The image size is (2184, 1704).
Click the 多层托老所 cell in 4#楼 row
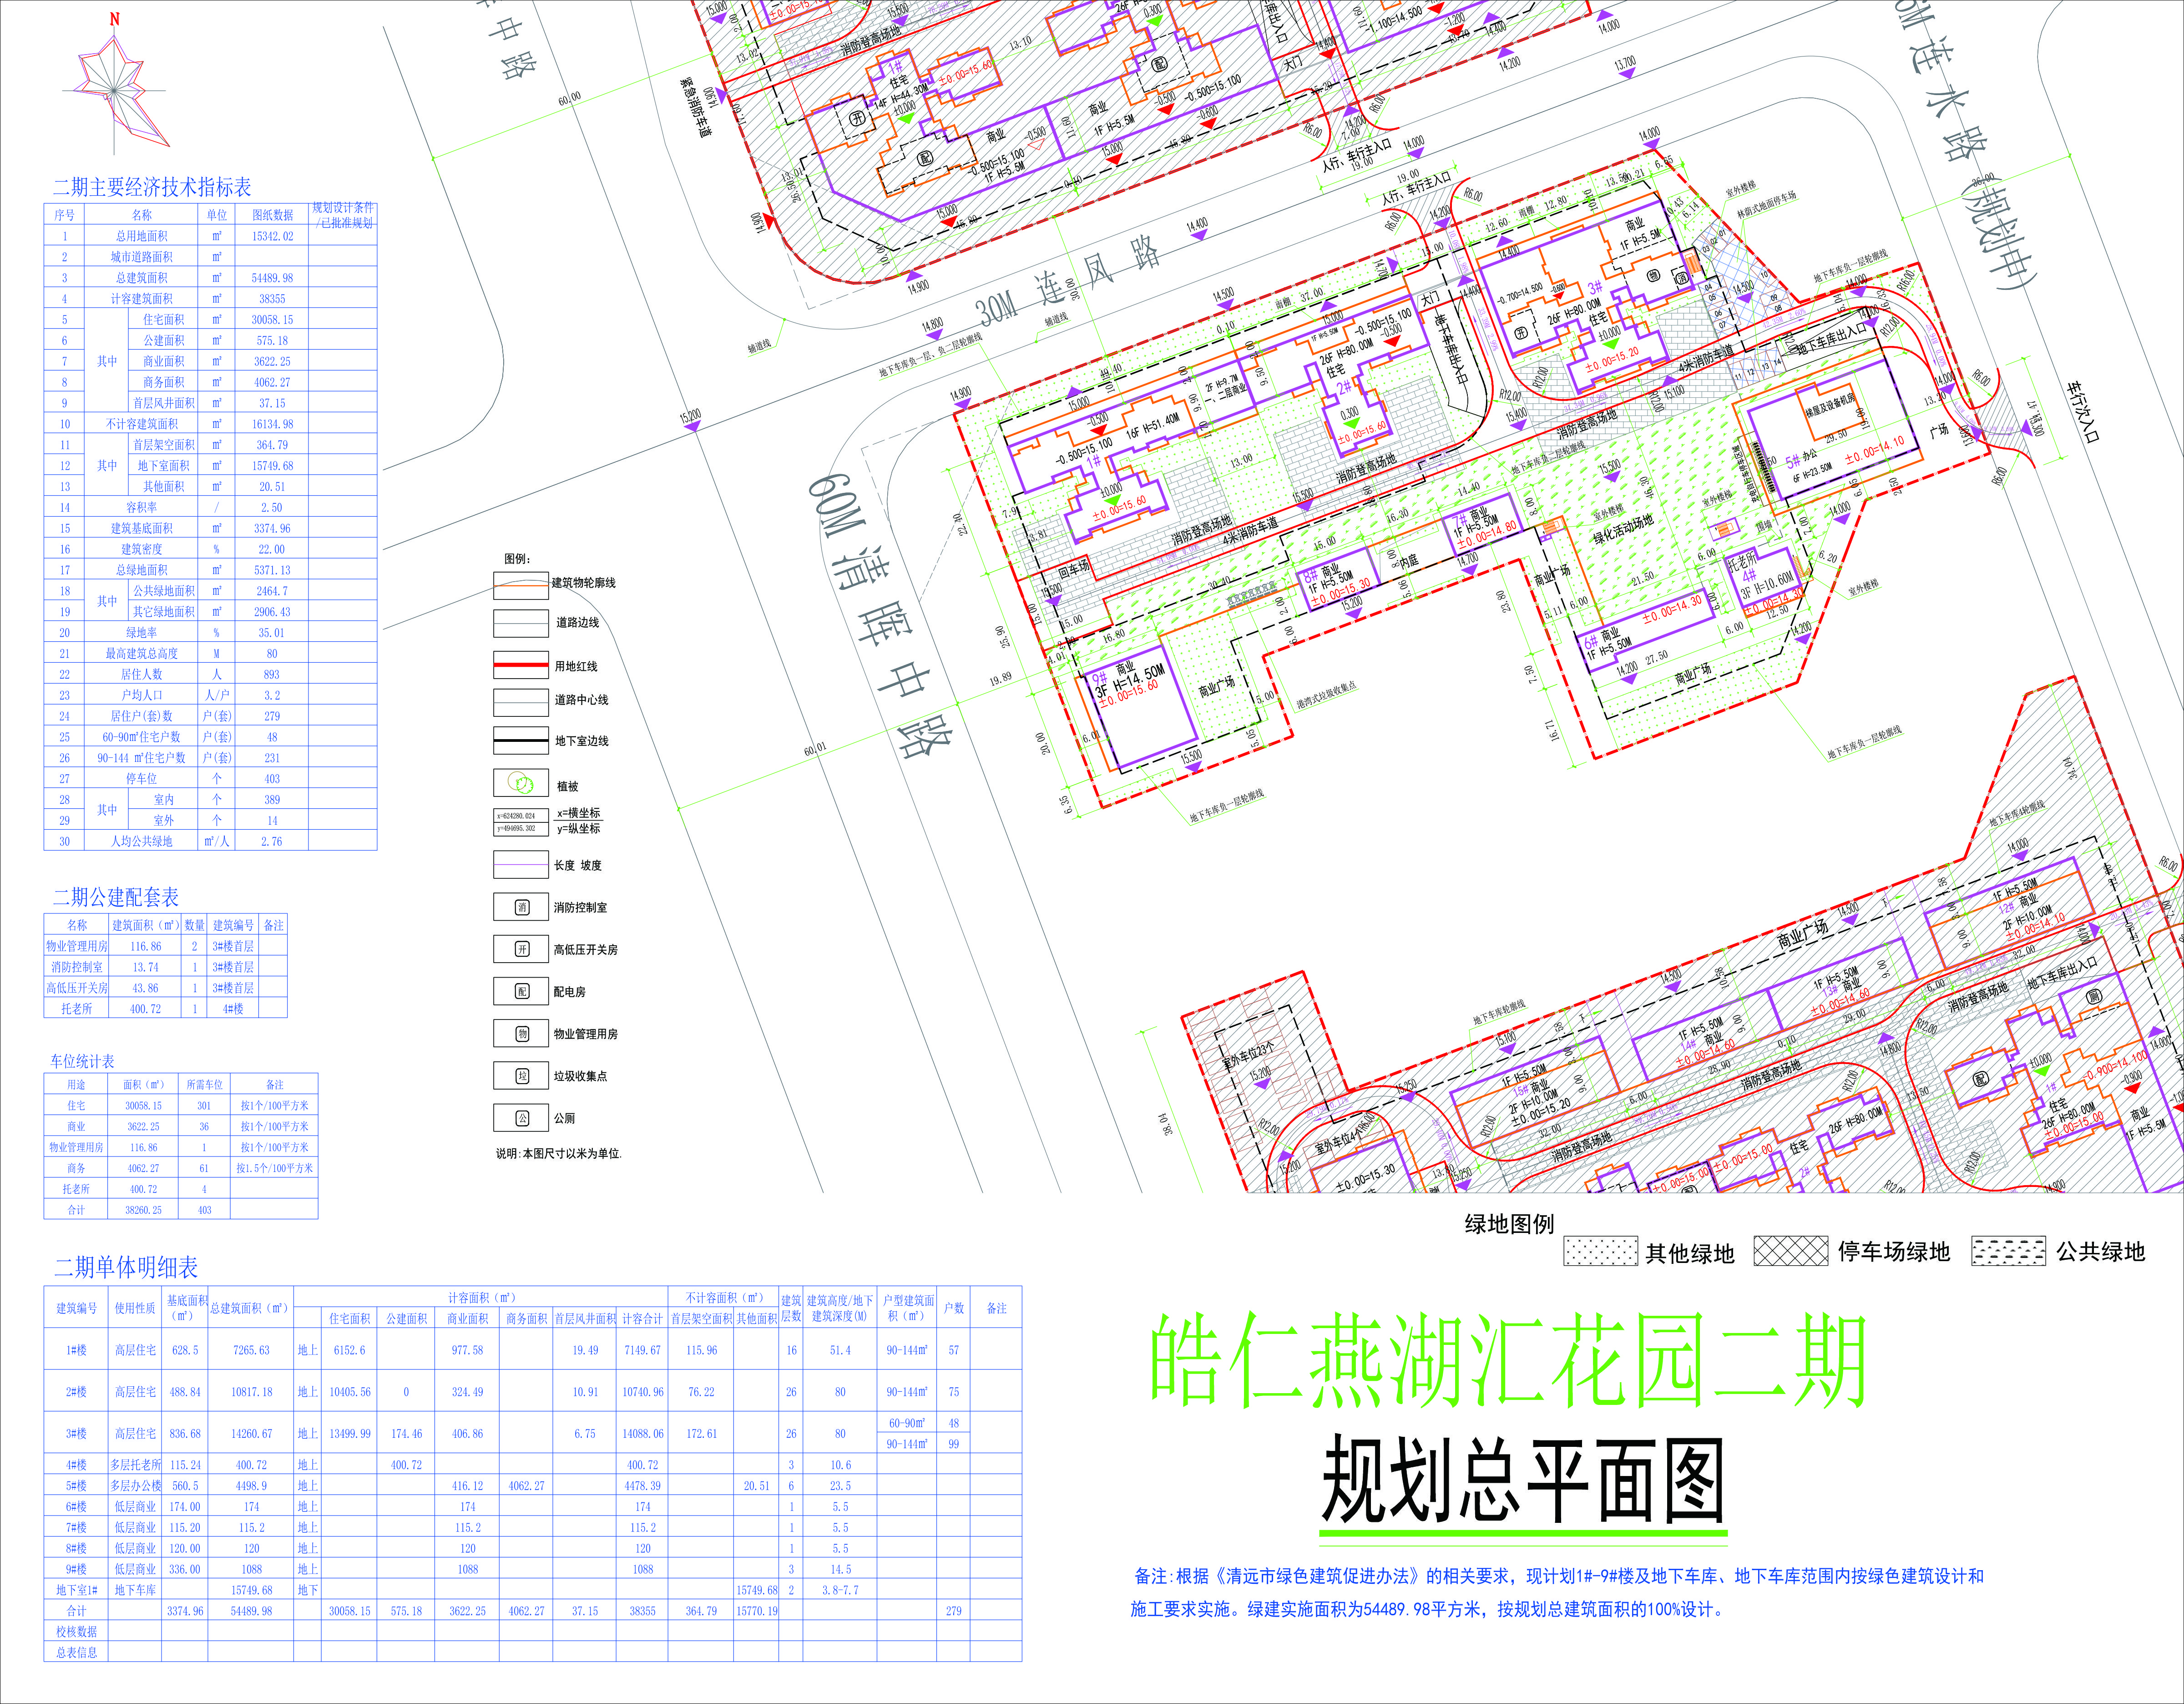coord(135,1464)
